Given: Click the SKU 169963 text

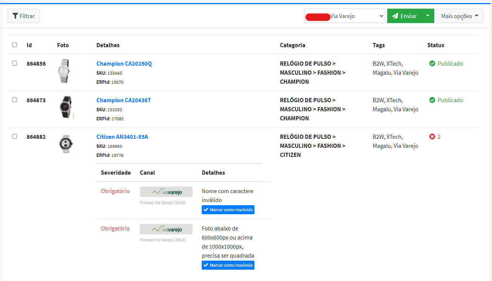Looking at the screenshot, I should 109,146.
